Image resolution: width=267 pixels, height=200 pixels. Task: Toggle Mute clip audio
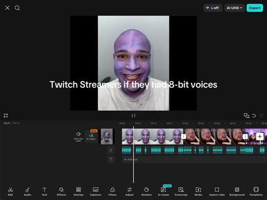click(x=79, y=136)
